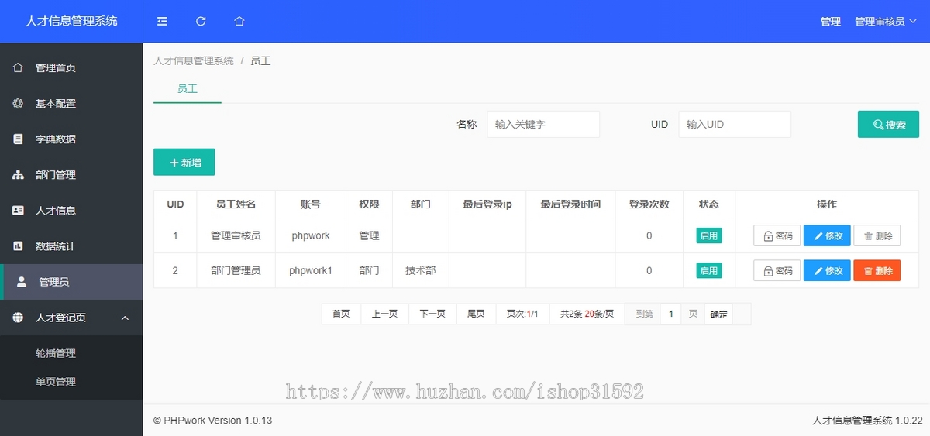The height and width of the screenshot is (436, 930).
Task: Toggle 启用 status for 部门管理员 row
Action: [x=708, y=271]
